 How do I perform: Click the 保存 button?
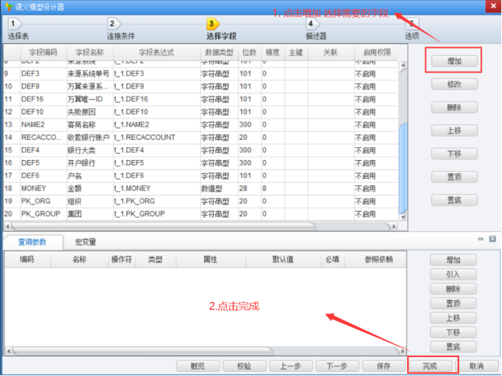(383, 366)
